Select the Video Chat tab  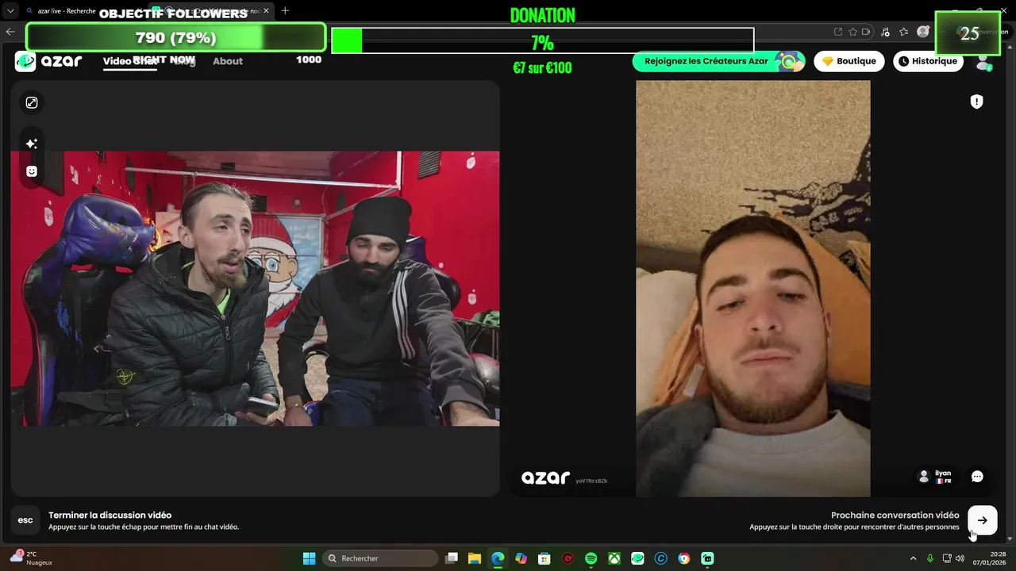coord(129,61)
